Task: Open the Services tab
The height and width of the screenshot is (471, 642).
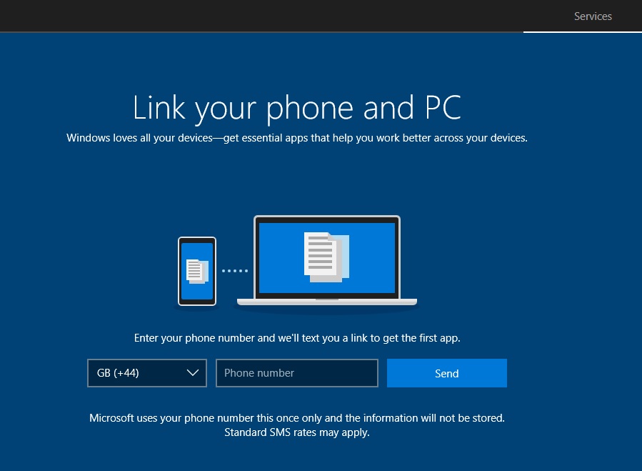Action: tap(593, 16)
